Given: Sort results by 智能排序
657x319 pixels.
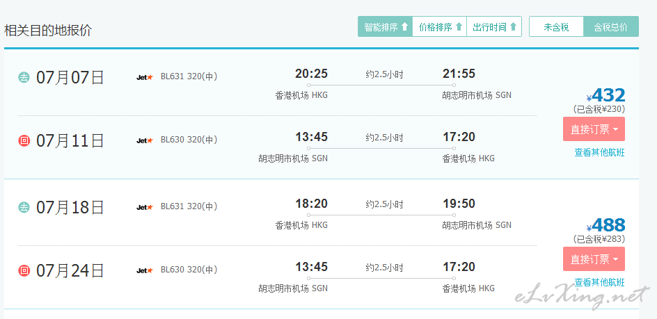Looking at the screenshot, I should click(x=386, y=27).
